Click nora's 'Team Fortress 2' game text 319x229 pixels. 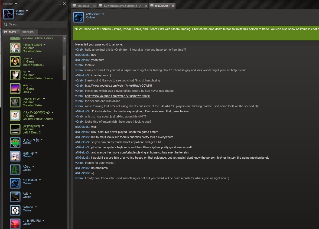[33, 65]
